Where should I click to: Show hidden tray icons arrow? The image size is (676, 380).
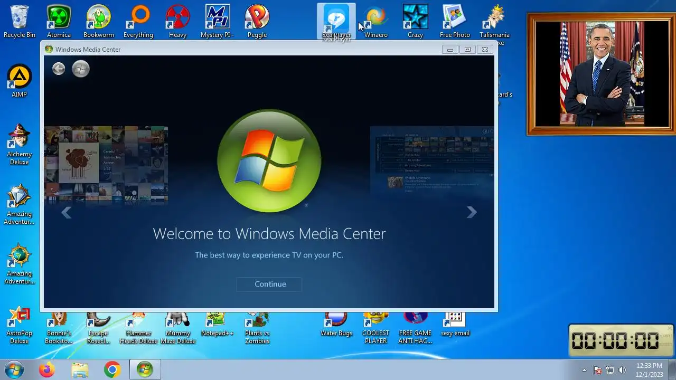pos(584,370)
